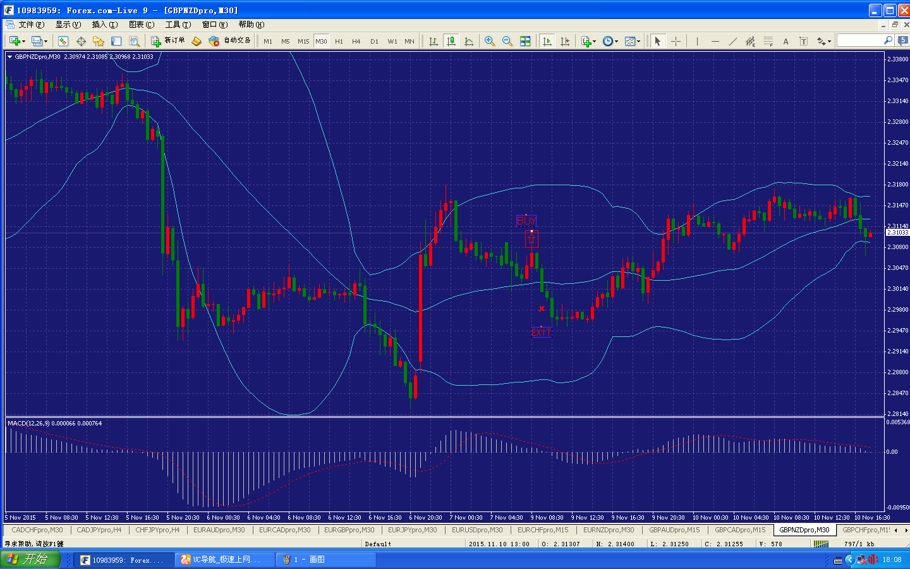Show the Market Watch window icon
This screenshot has width=910, height=569.
[x=63, y=41]
